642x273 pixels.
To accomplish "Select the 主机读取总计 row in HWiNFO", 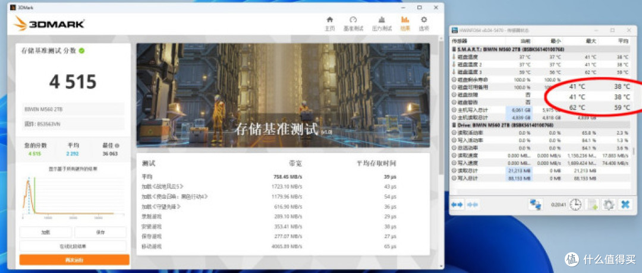I will pyautogui.click(x=542, y=118).
